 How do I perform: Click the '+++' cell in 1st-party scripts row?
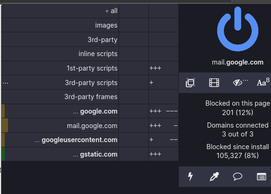(163, 68)
